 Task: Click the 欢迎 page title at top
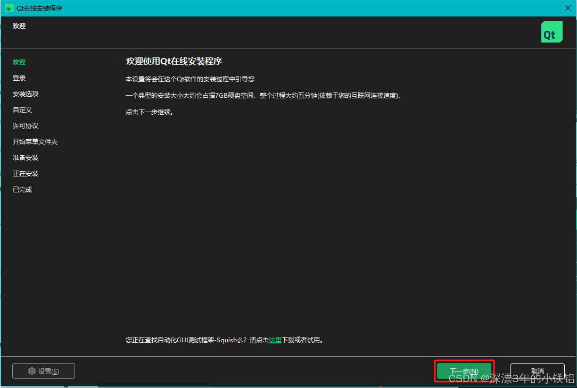pyautogui.click(x=19, y=26)
